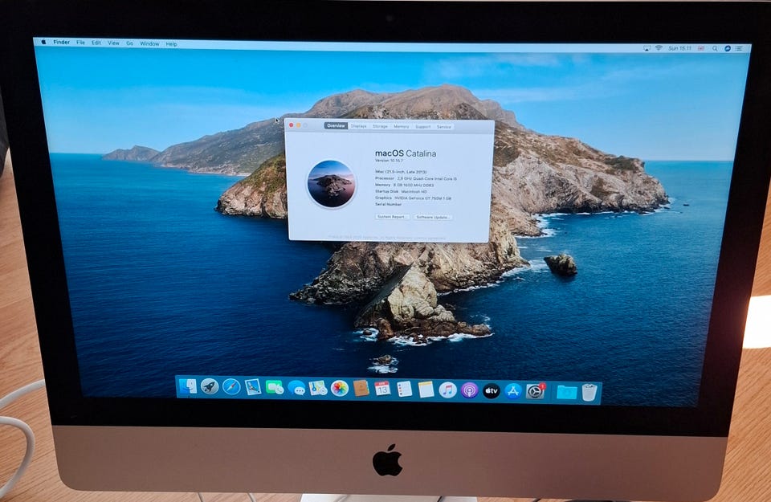Click the Graphics NVIDIA GeForce line

tap(413, 198)
